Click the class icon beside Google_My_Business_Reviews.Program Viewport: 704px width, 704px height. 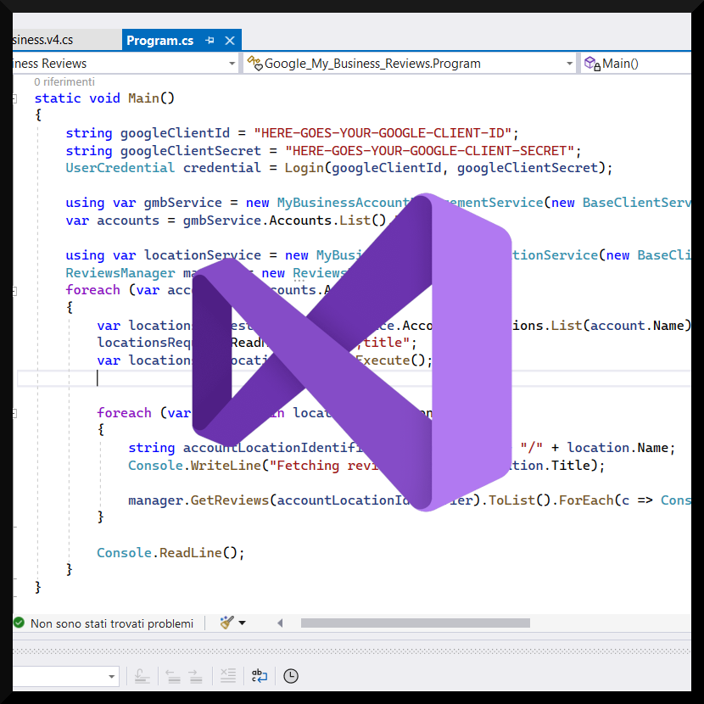click(x=253, y=63)
